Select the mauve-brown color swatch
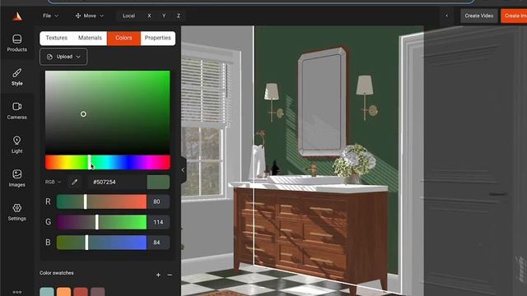The height and width of the screenshot is (296, 527). click(98, 292)
